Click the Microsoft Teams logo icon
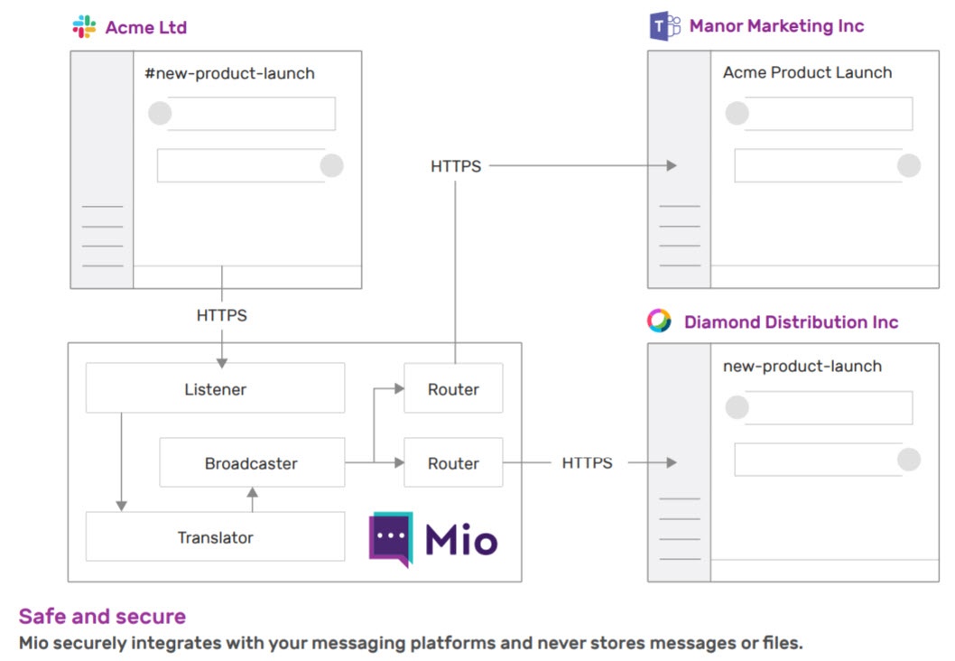This screenshot has width=955, height=661. [x=664, y=26]
